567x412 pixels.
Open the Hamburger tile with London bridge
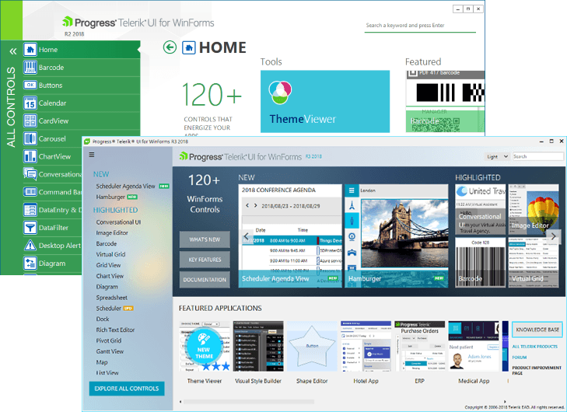point(397,236)
